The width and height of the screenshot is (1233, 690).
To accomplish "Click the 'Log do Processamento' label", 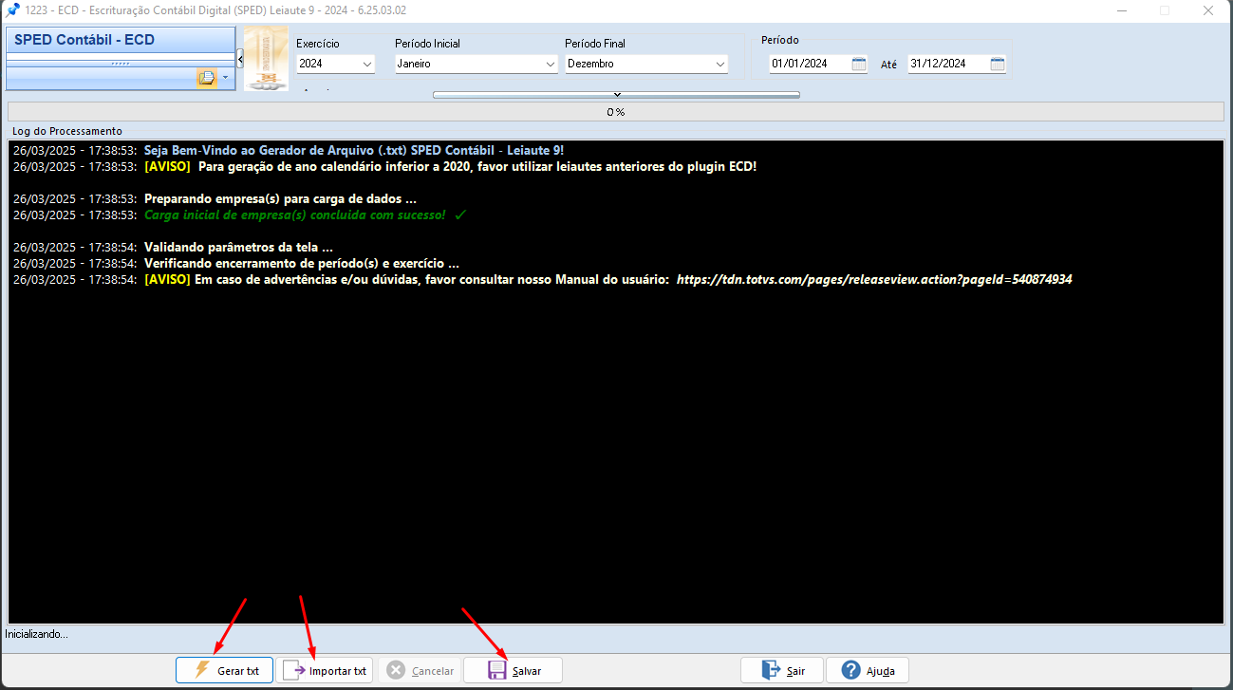I will pos(67,131).
